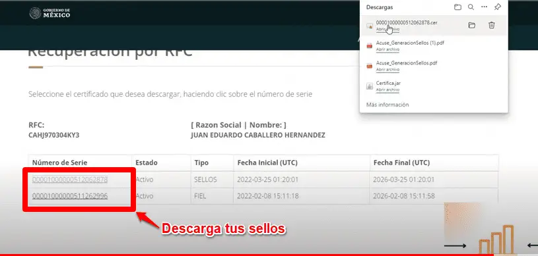Click the Razon Social | Nombre label

[x=238, y=125]
